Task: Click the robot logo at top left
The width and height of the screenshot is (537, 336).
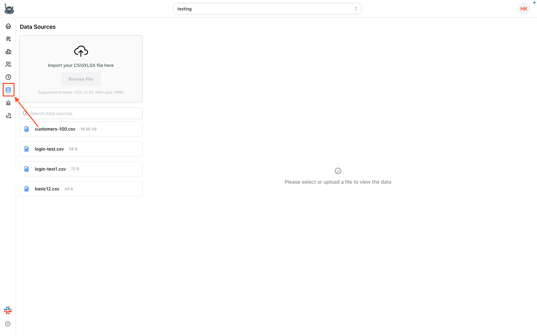Action: click(x=9, y=9)
